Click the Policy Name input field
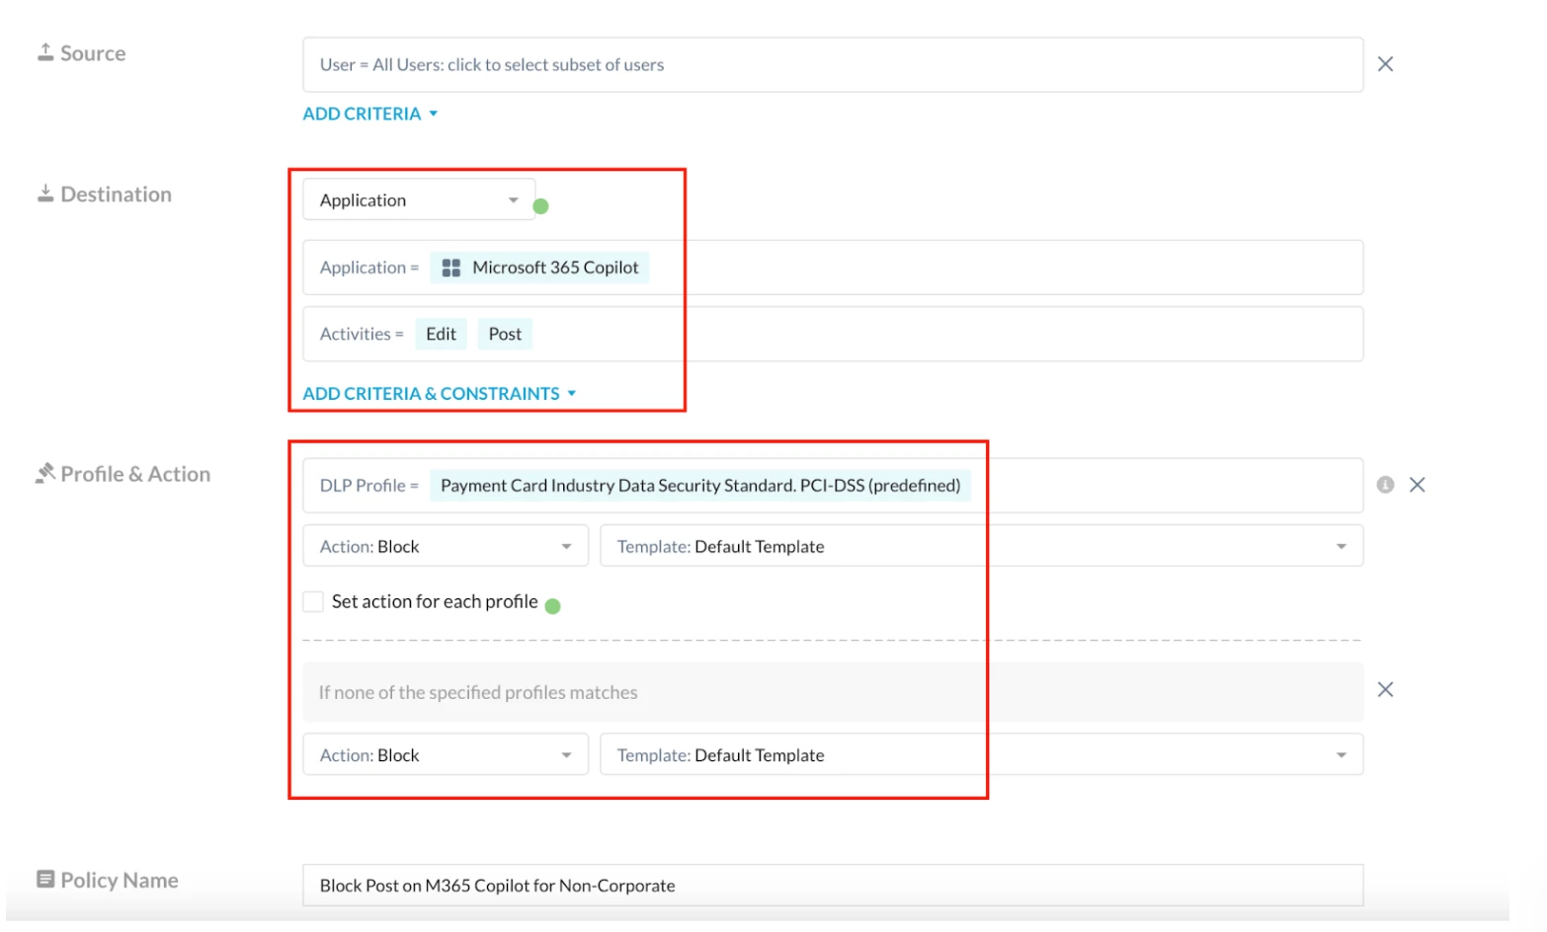This screenshot has height=932, width=1547. point(833,886)
